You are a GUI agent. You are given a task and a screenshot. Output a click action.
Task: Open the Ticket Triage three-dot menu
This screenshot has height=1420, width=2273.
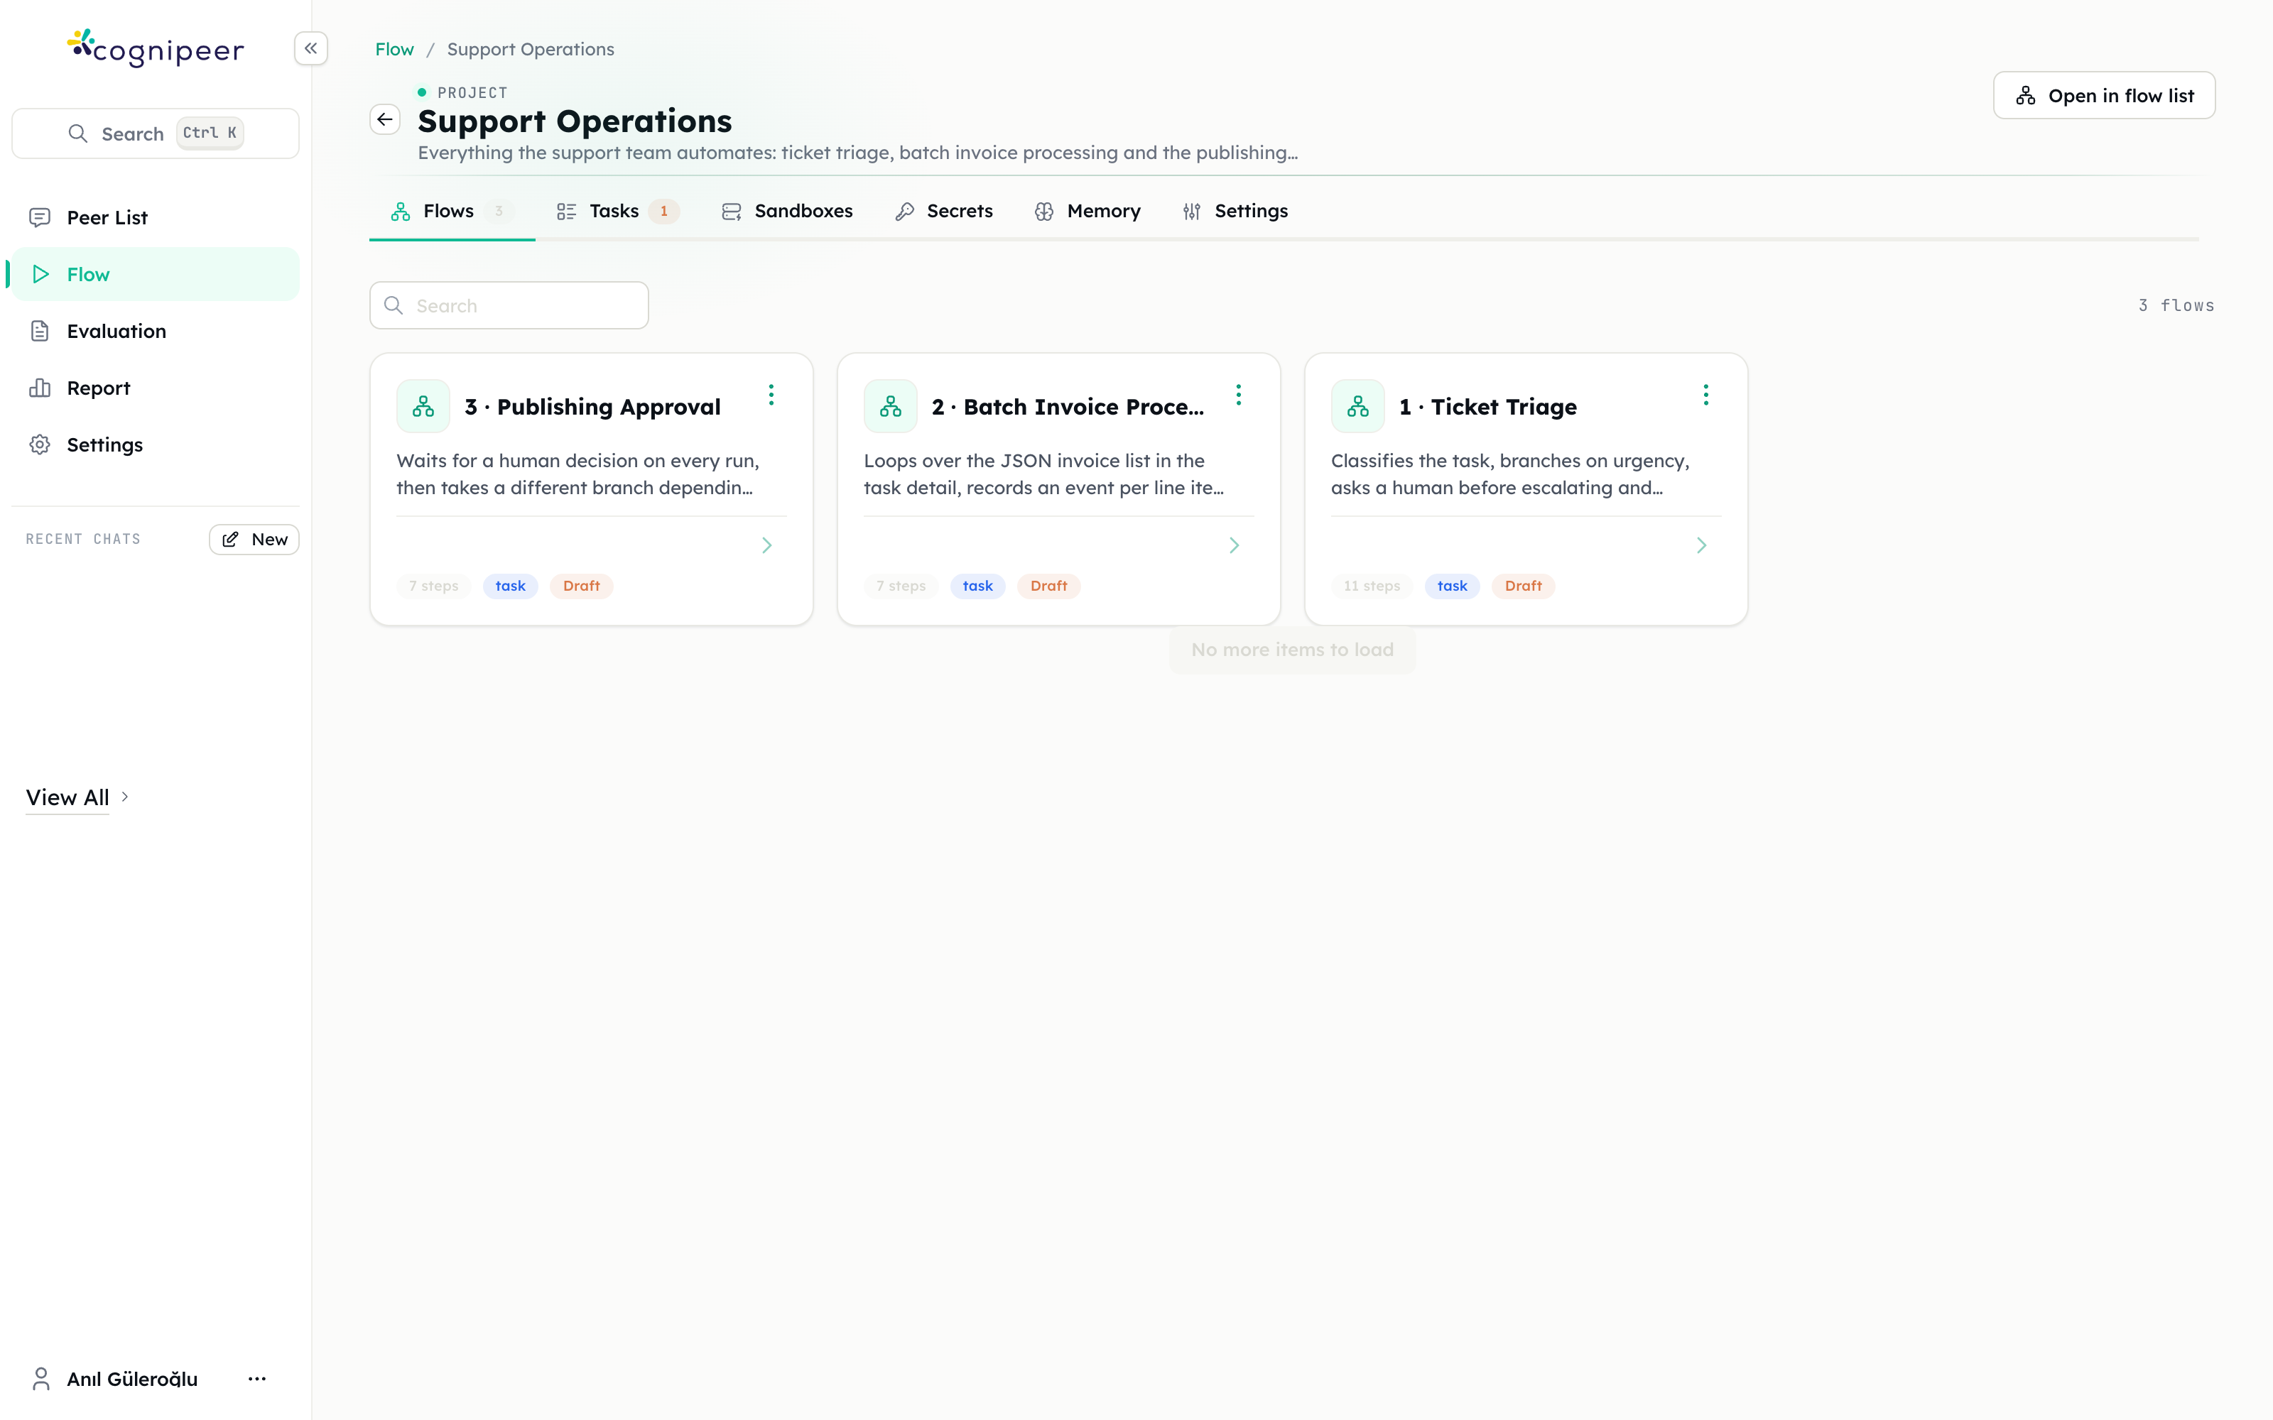pyautogui.click(x=1705, y=395)
